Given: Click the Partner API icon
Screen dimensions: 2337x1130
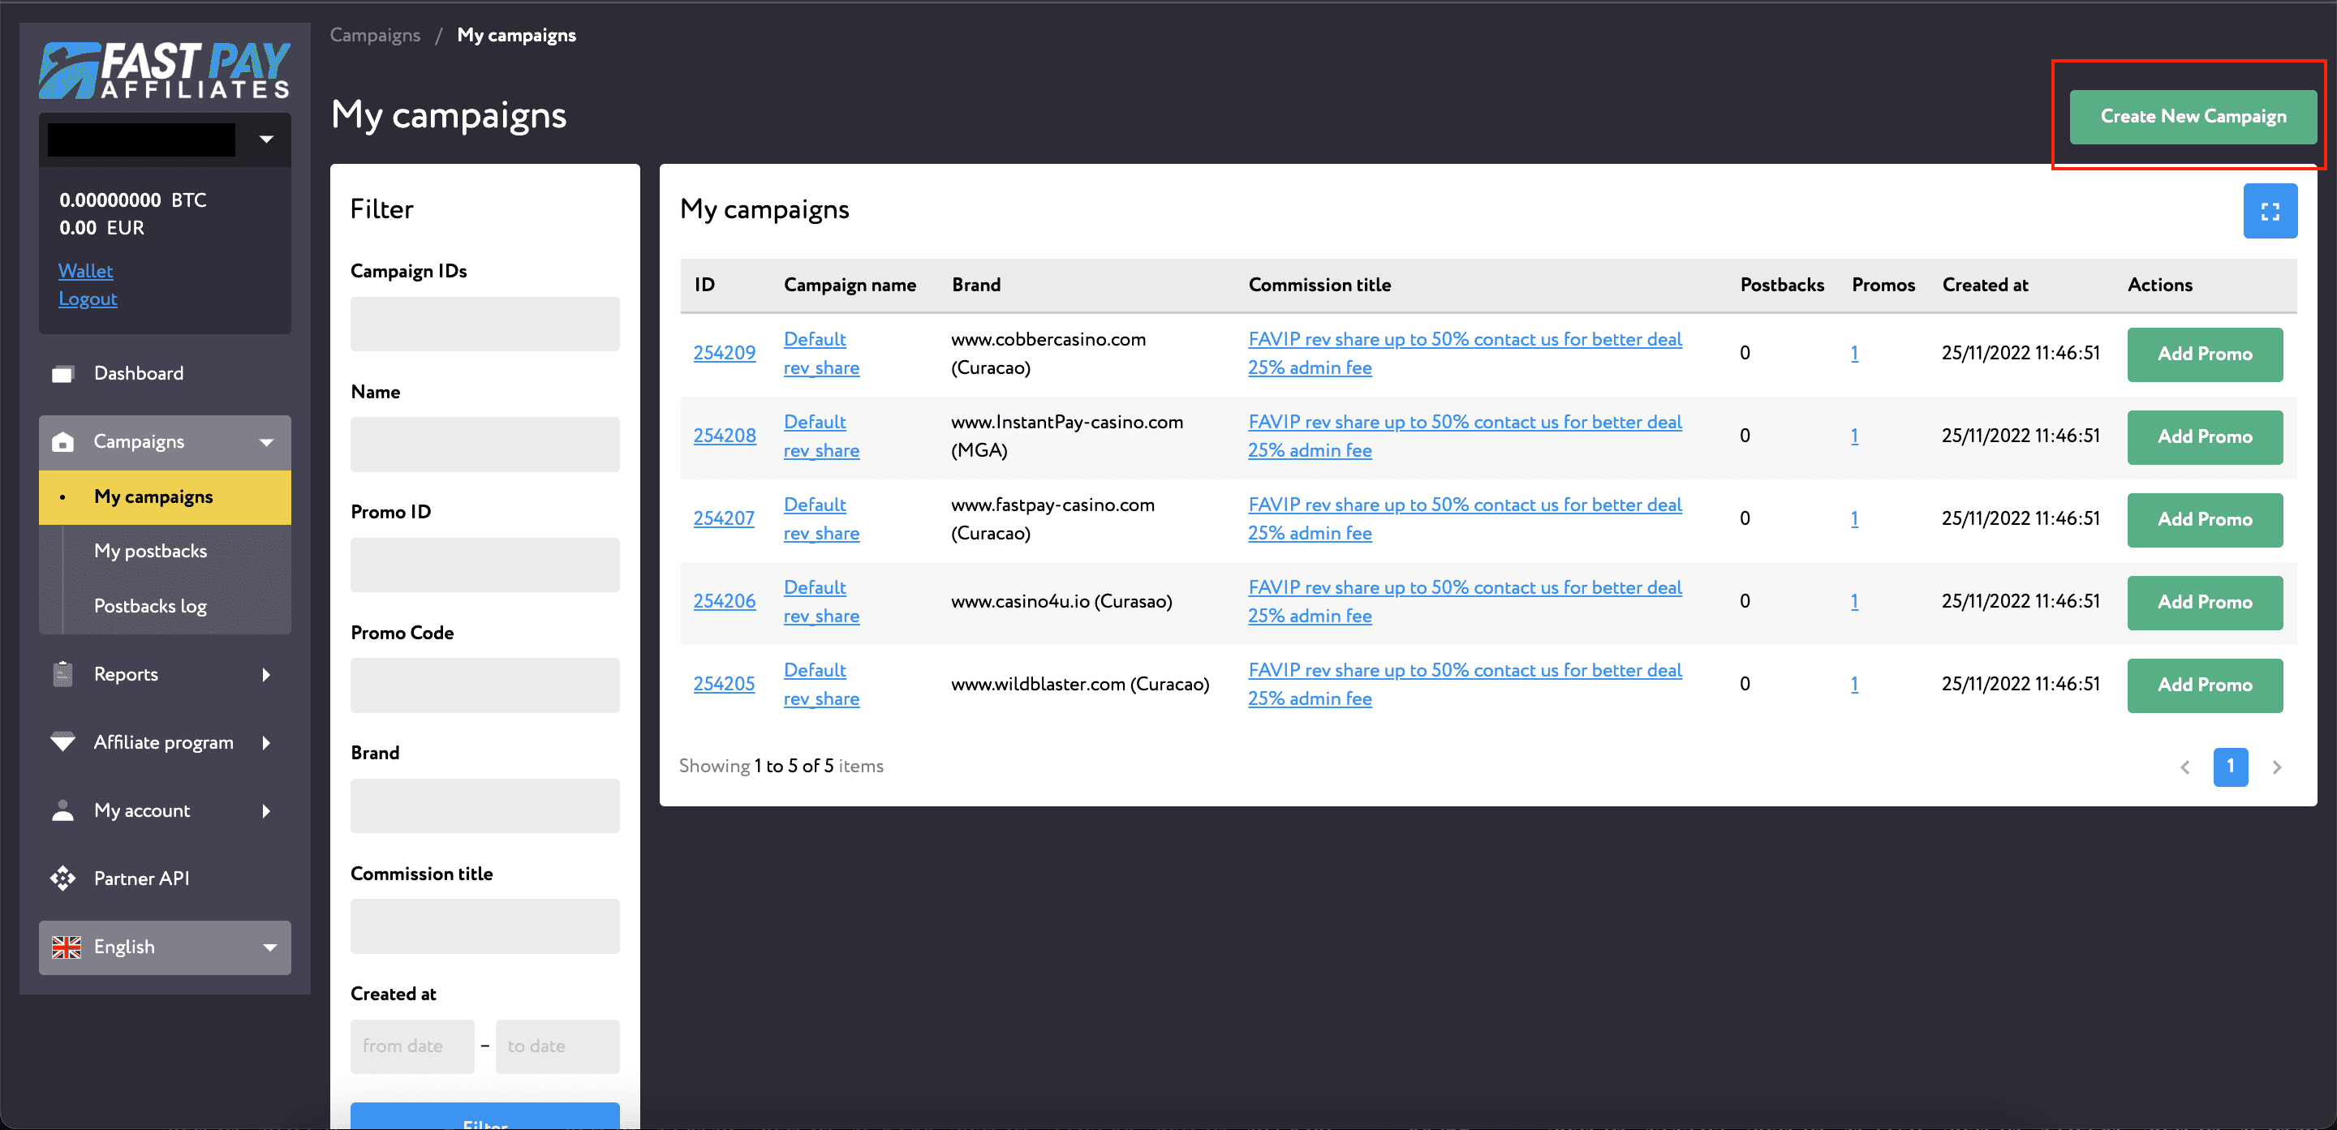Looking at the screenshot, I should click(62, 878).
